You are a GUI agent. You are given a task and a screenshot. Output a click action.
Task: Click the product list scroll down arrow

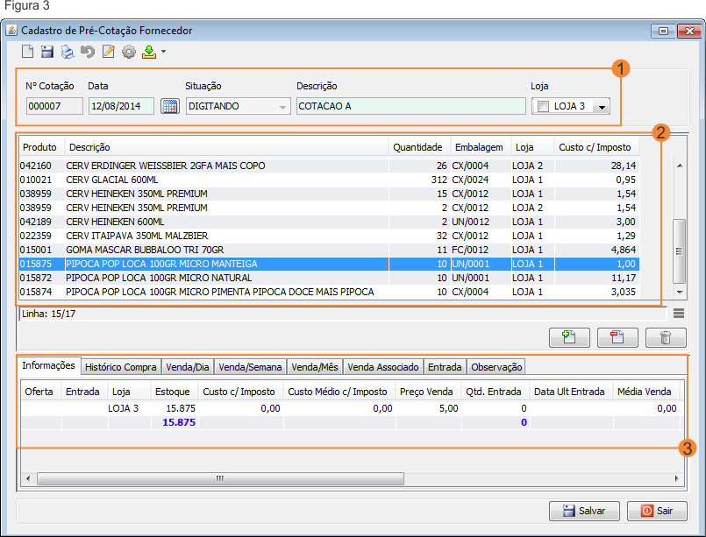coord(680,292)
